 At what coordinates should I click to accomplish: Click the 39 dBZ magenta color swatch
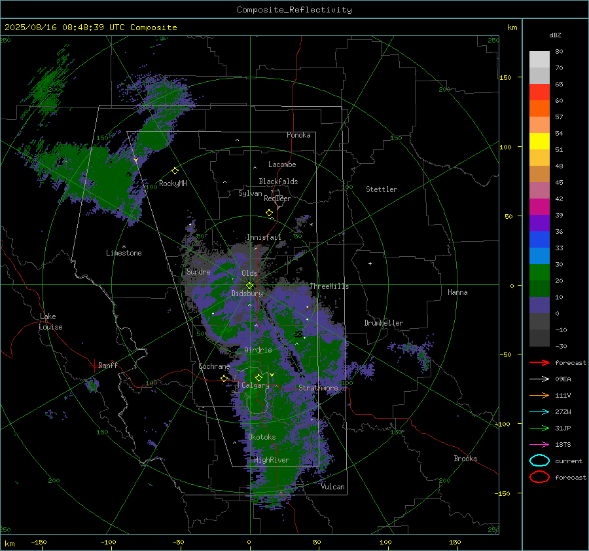[x=539, y=206]
